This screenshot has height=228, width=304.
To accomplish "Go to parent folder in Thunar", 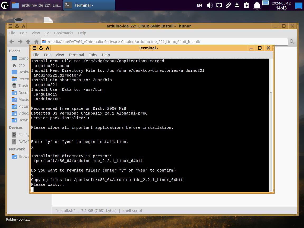I will click(x=28, y=41).
